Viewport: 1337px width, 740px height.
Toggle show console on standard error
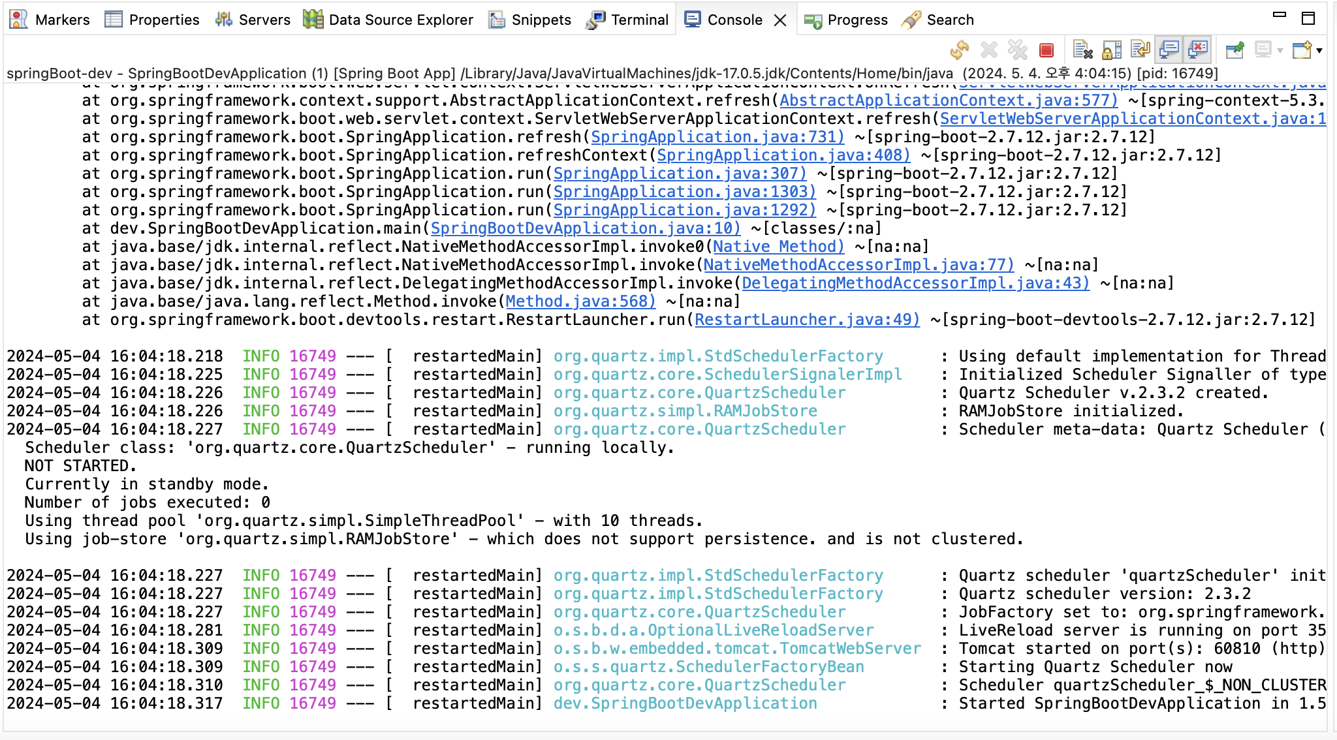click(x=1198, y=50)
